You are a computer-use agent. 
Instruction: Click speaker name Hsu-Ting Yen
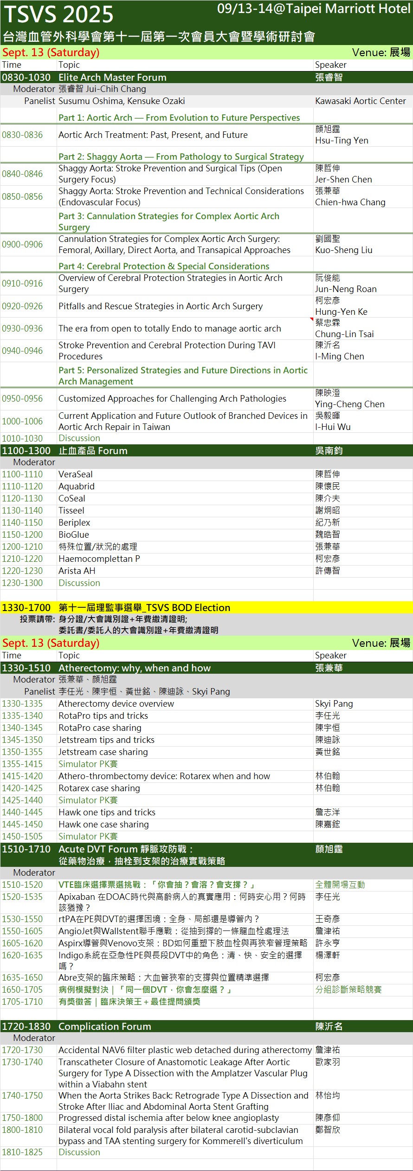342,141
